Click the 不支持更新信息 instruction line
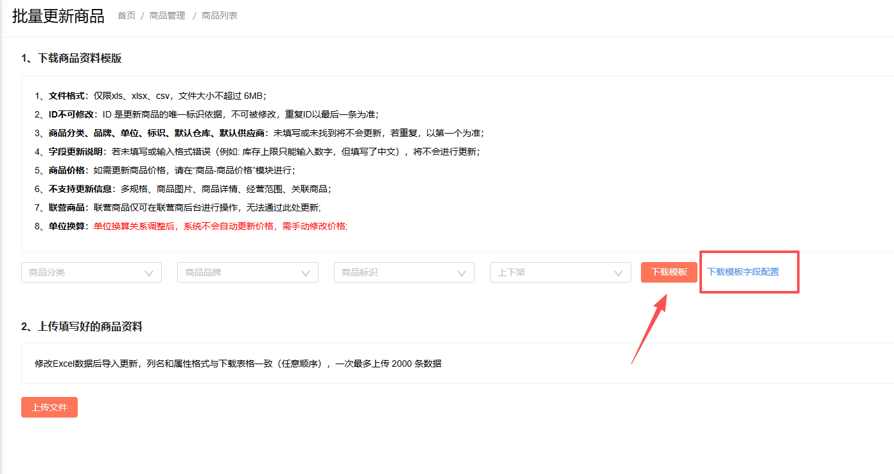Image resolution: width=894 pixels, height=474 pixels. [183, 189]
